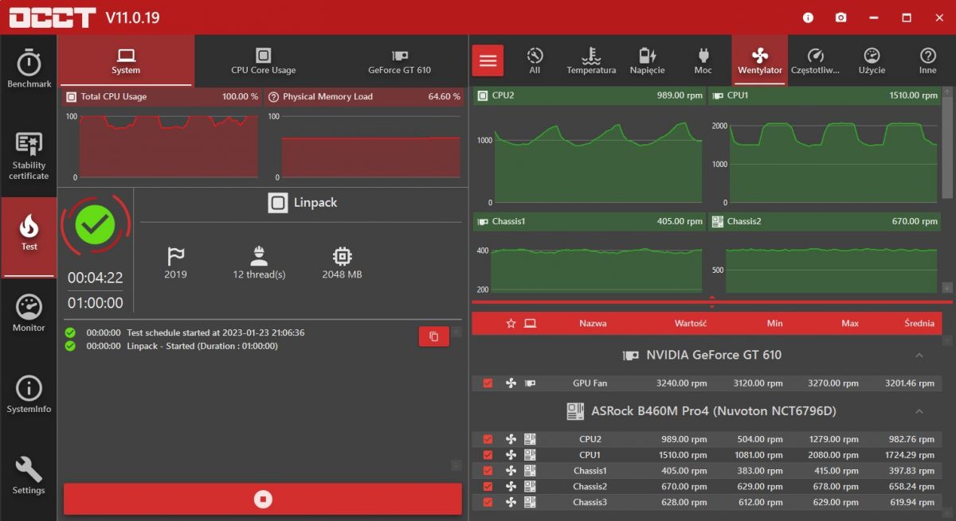This screenshot has width=956, height=521.
Task: Click the red splitter arrows between panels
Action: pos(711,302)
